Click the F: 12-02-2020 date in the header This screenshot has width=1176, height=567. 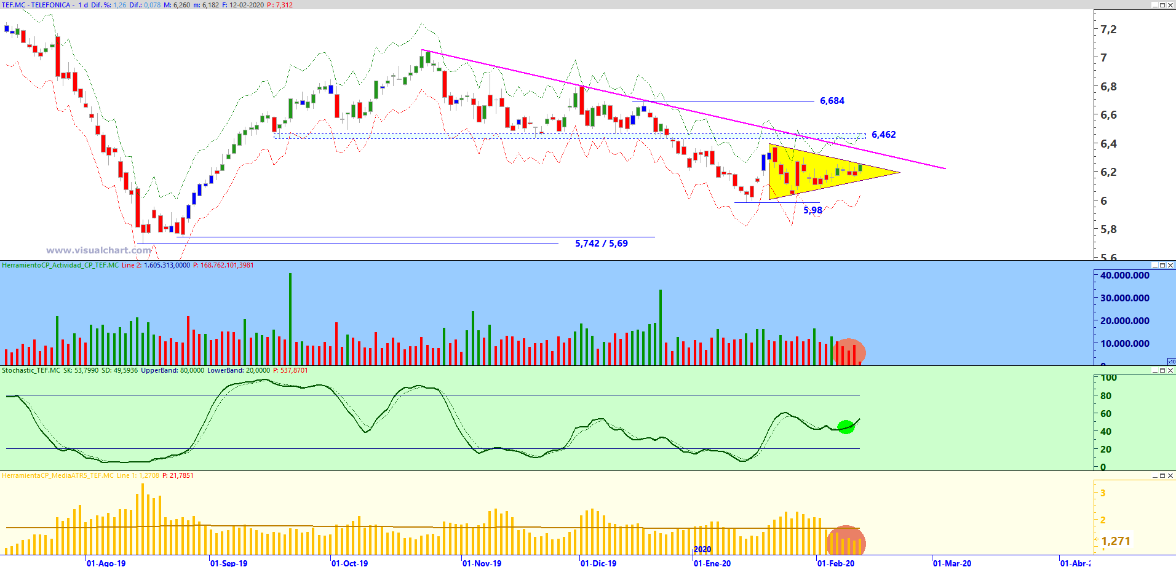(x=243, y=5)
